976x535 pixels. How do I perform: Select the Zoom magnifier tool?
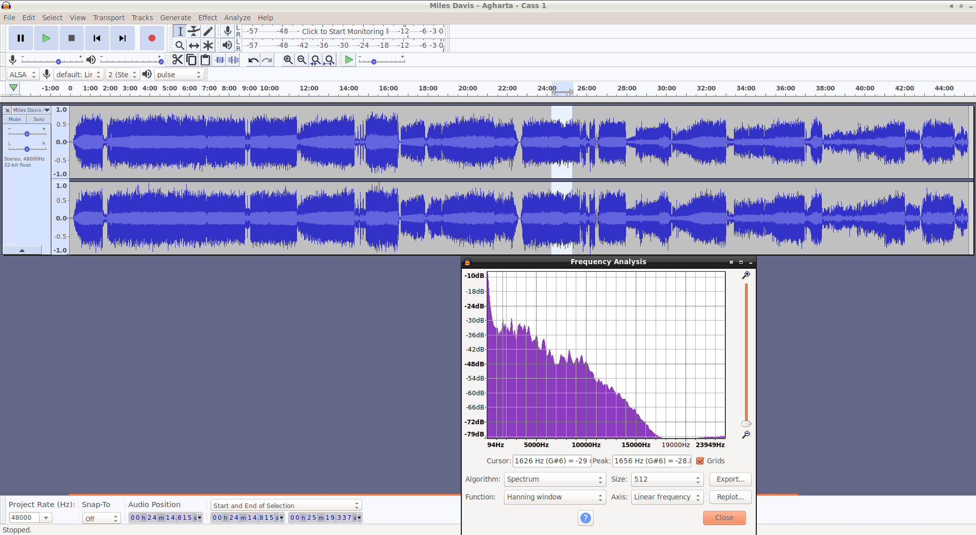point(180,45)
